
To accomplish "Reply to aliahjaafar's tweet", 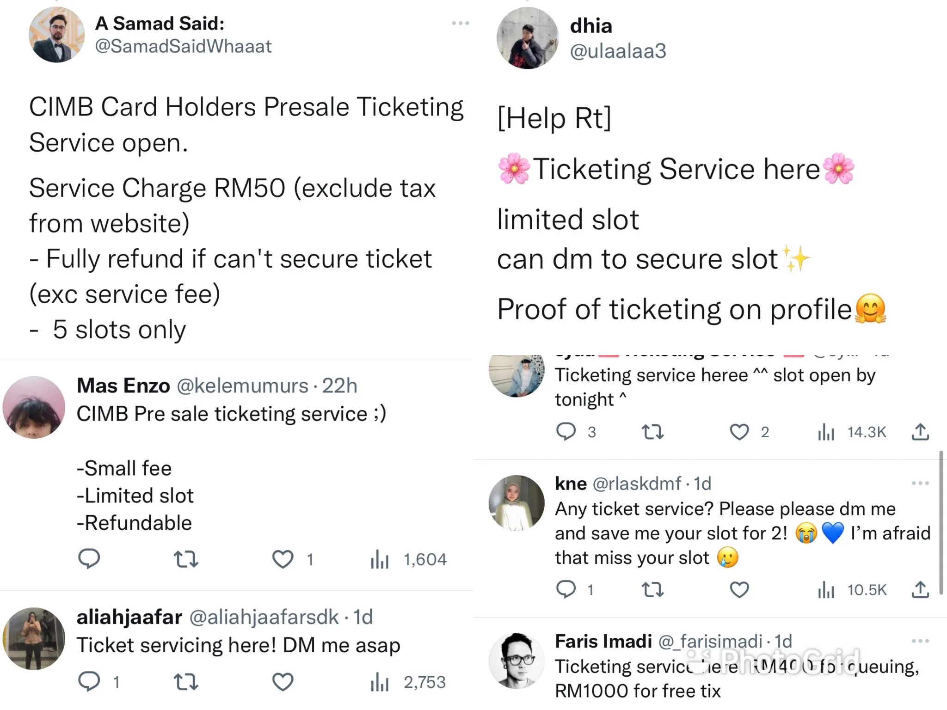I will coord(89,681).
